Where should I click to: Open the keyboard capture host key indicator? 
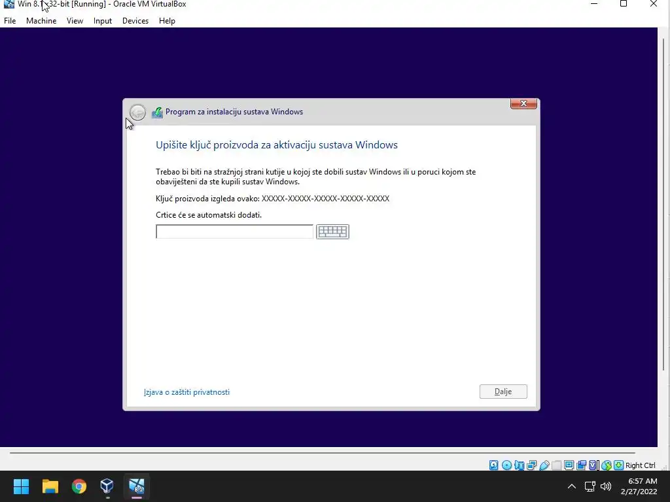[x=619, y=465]
